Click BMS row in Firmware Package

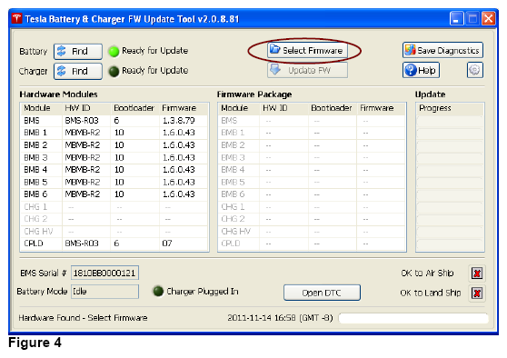[x=312, y=121]
